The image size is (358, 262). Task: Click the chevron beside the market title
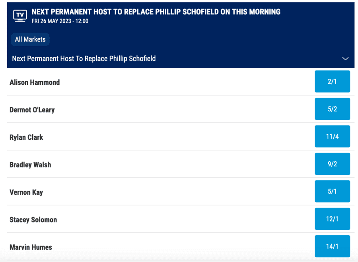click(x=345, y=58)
